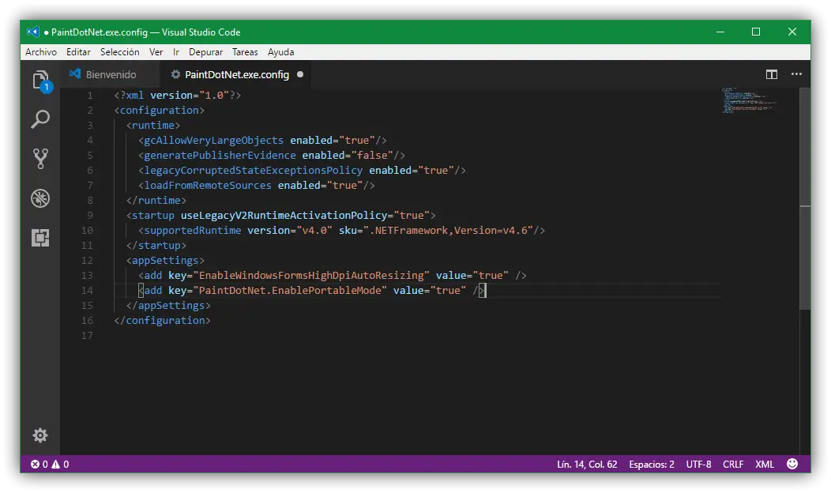
Task: Click loadFromRemoteSources in the code
Action: [208, 185]
